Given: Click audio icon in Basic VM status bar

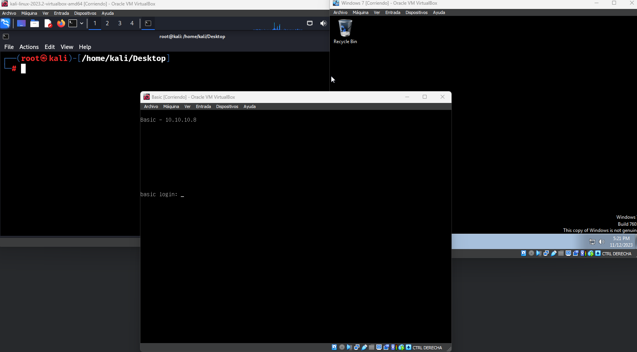Looking at the screenshot, I should point(349,347).
